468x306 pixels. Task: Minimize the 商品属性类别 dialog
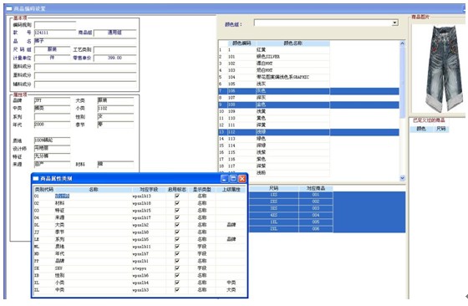point(225,179)
